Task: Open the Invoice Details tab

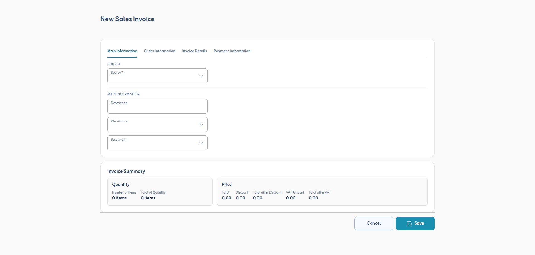Action: (x=194, y=51)
